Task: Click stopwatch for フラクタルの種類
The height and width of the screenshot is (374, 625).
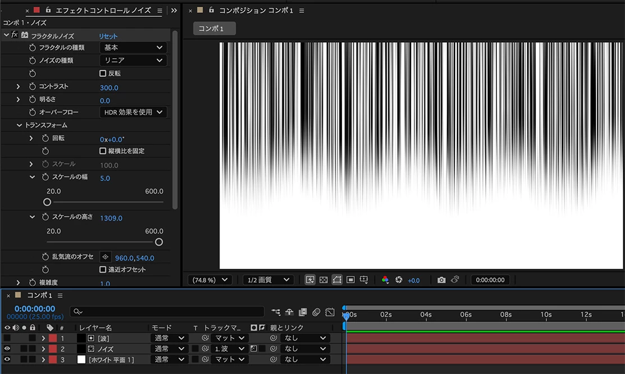Action: 33,47
